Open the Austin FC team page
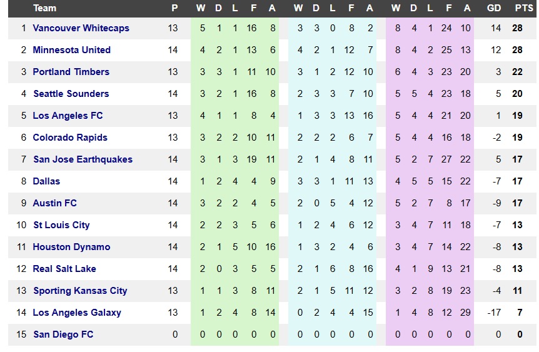The image size is (539, 352). 54,203
